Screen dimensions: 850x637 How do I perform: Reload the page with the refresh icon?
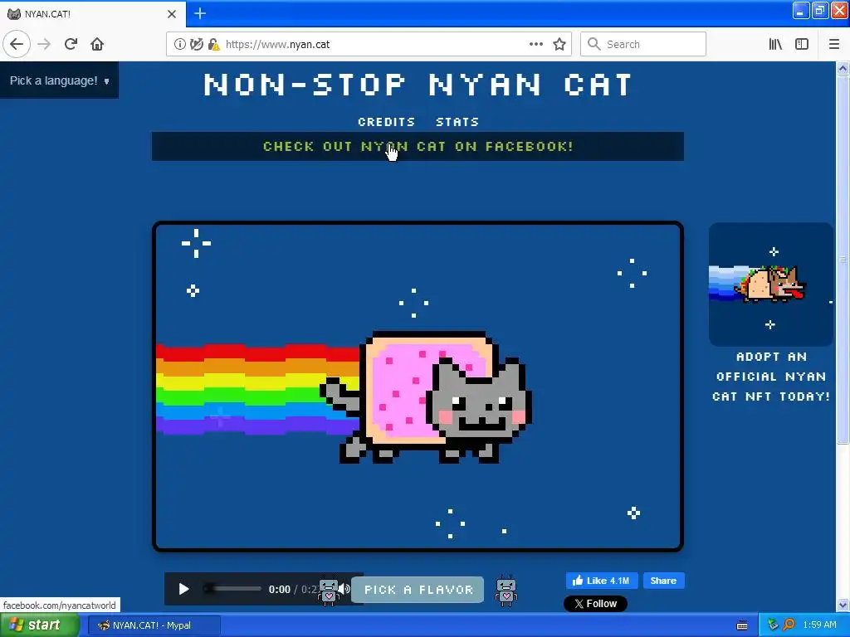(x=71, y=44)
